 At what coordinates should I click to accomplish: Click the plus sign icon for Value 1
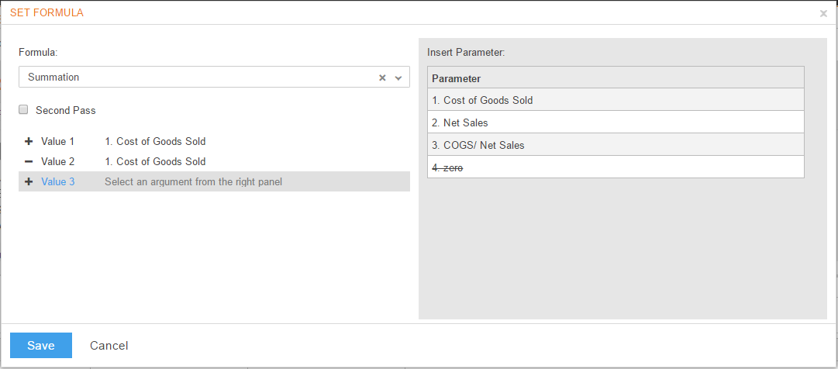click(x=29, y=142)
